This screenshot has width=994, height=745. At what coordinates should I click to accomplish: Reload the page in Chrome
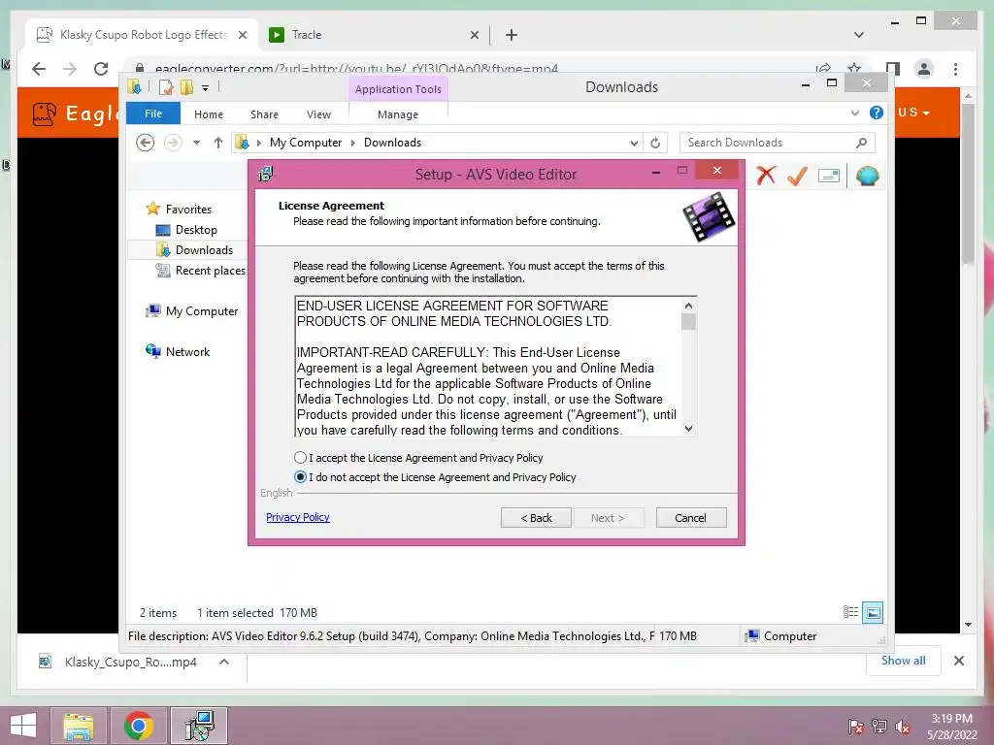(x=101, y=69)
